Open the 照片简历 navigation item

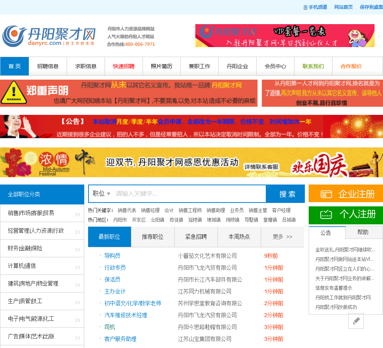(x=162, y=66)
